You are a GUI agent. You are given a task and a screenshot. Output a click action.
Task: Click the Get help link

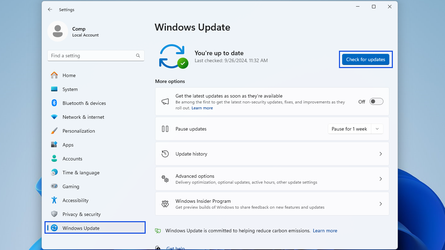click(176, 248)
